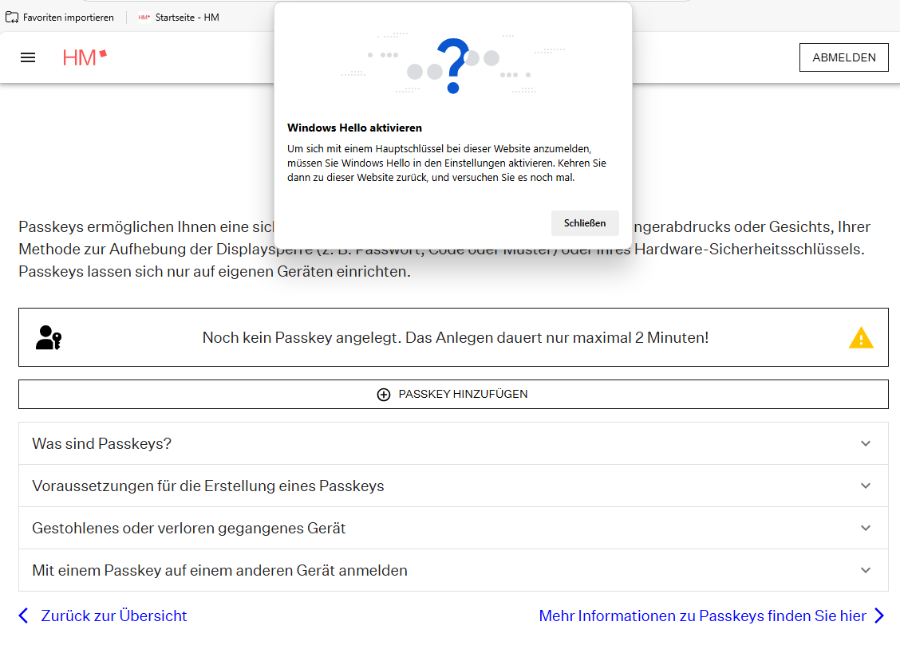Click the left arrow next to Zurück zur Übersicht
Screen dimensions: 900x645
pyautogui.click(x=24, y=616)
